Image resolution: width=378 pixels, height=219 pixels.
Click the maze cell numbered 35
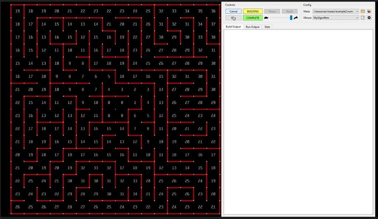200,11
